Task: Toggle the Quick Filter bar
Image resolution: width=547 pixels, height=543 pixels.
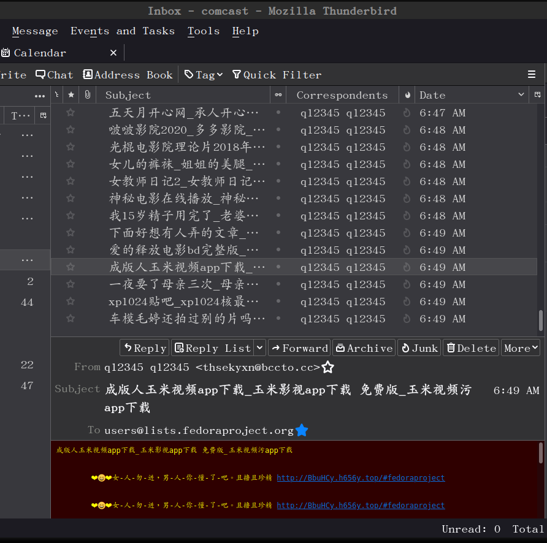Action: 277,75
